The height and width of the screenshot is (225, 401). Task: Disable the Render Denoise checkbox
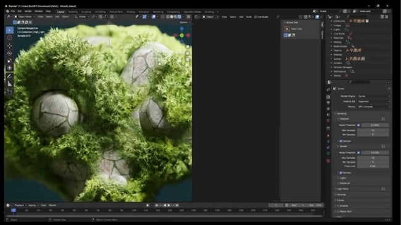tap(341, 173)
